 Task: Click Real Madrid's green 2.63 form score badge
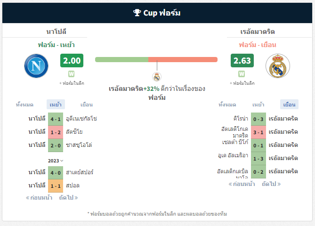click(x=242, y=60)
